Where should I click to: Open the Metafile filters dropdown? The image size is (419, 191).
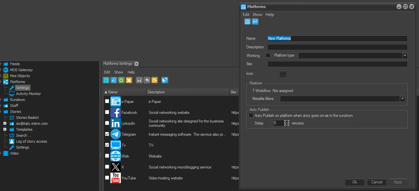[402, 99]
